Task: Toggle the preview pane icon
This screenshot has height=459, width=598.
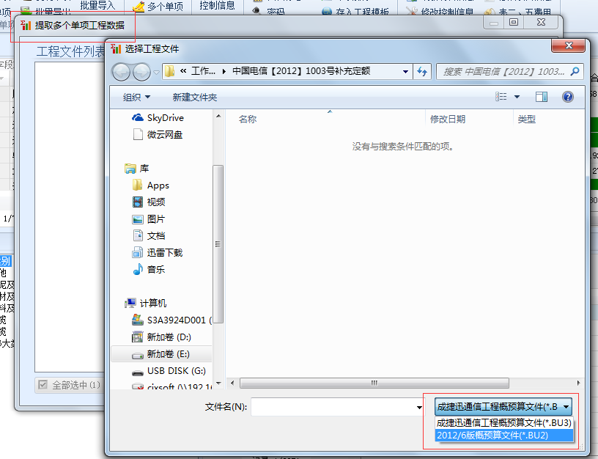Action: point(543,97)
